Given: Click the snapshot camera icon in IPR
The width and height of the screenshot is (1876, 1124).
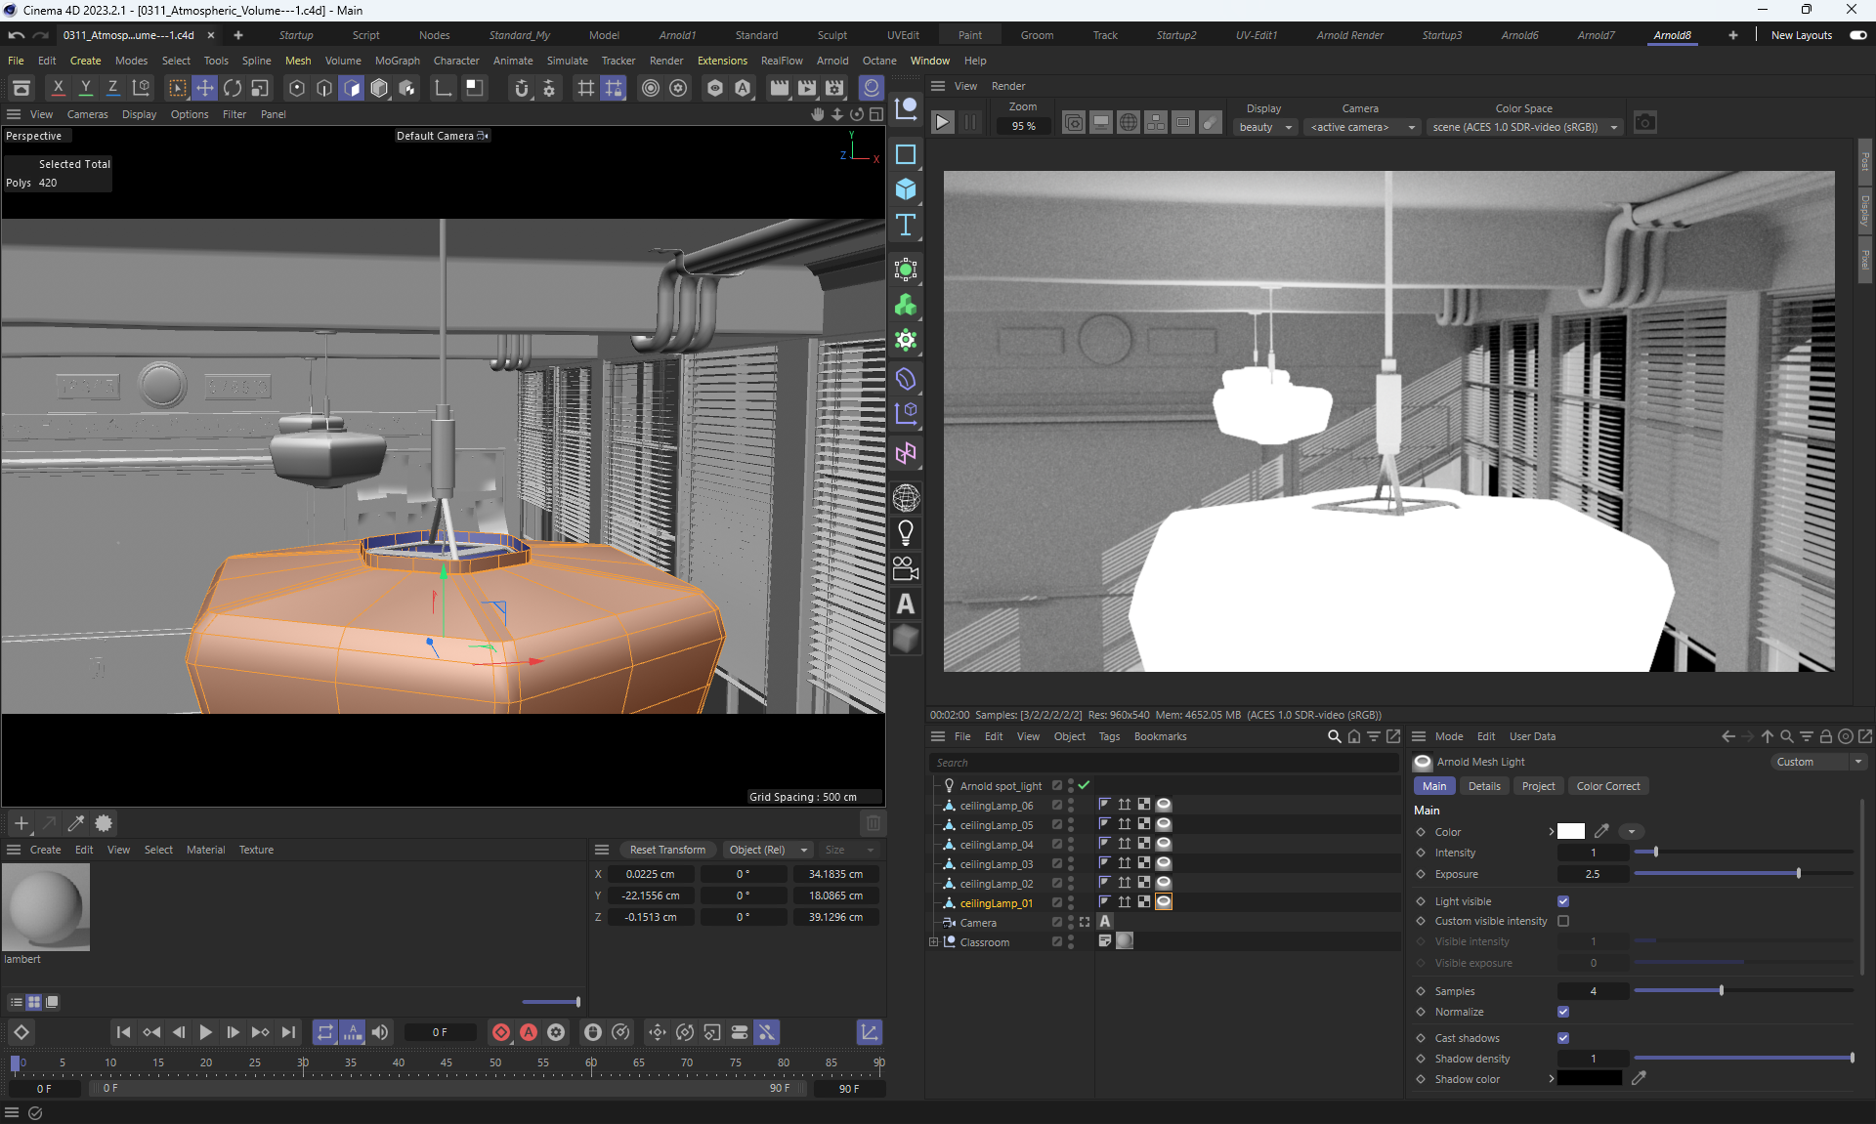Looking at the screenshot, I should pyautogui.click(x=1645, y=123).
